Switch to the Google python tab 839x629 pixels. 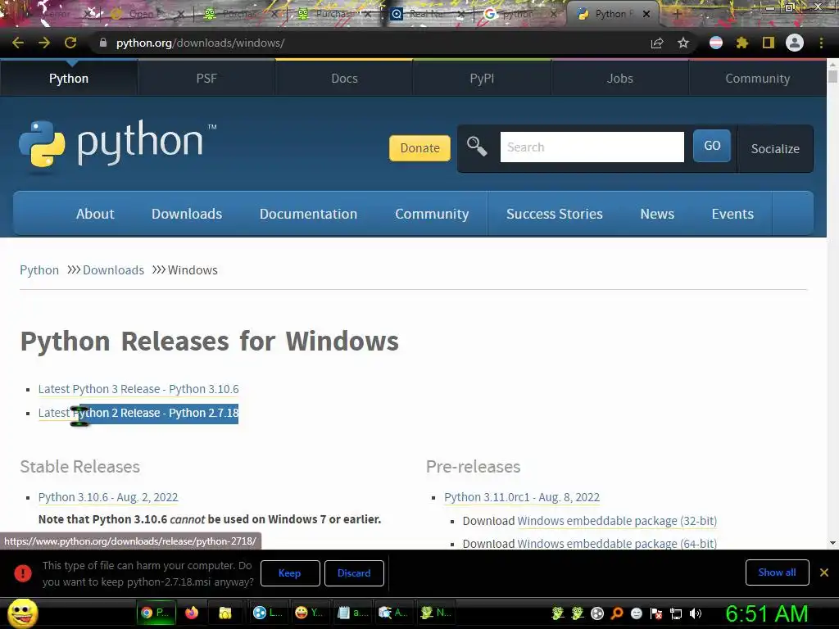[x=519, y=14]
